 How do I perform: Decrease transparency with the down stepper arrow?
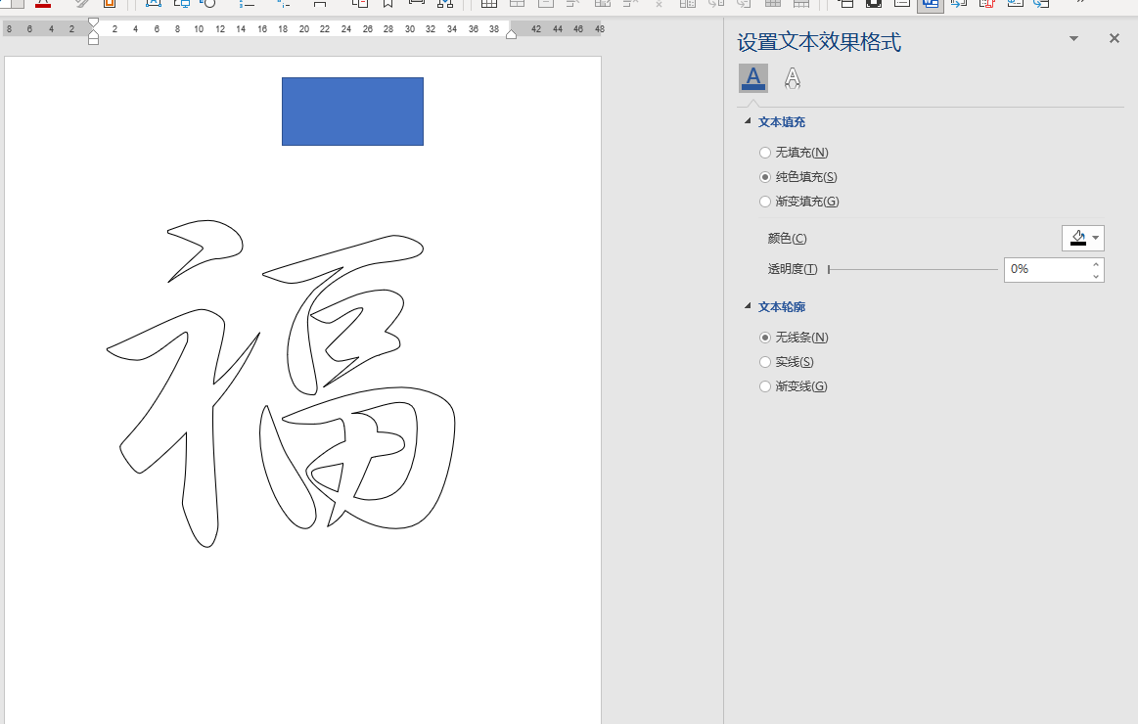[1096, 276]
